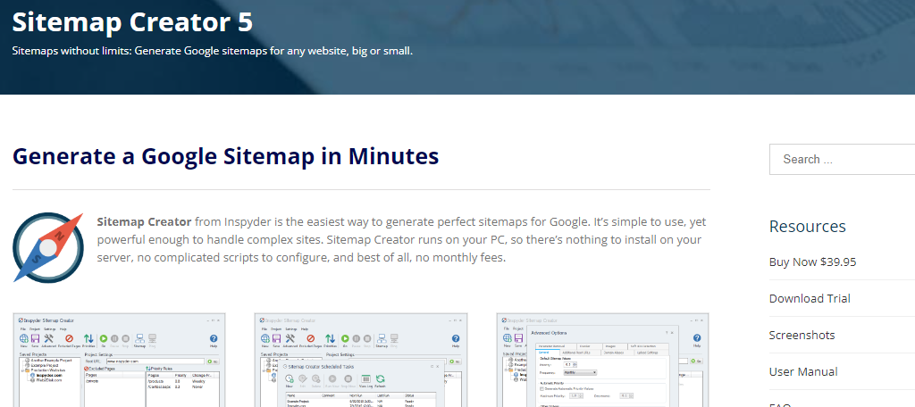The image size is (915, 407).
Task: Click the Resources sidebar heading
Action: (x=807, y=226)
